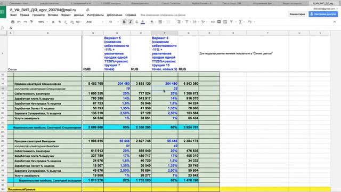Open horizontal align options
This screenshot has width=341, height=192.
[180, 22]
